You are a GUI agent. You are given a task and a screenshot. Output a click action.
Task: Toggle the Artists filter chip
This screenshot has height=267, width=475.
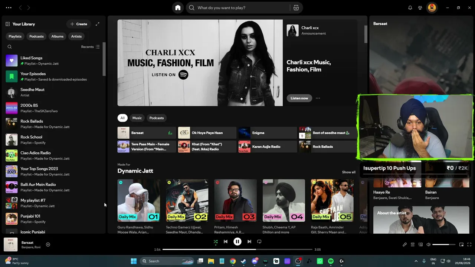[x=76, y=36]
